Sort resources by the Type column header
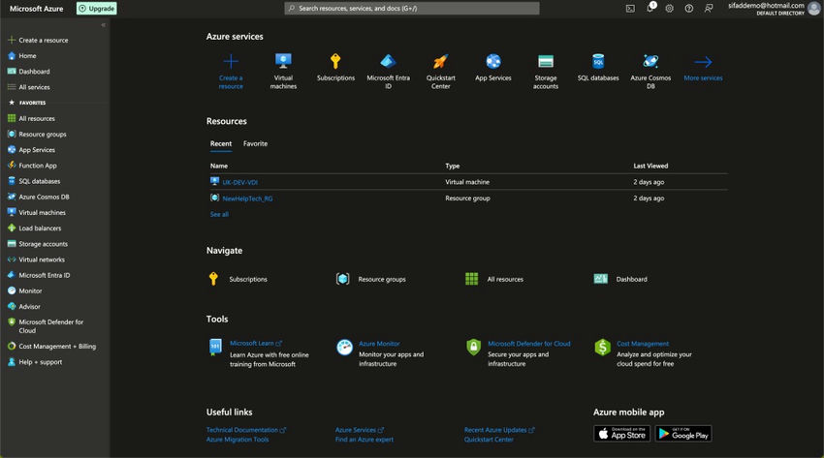Screen dimensions: 824x458 click(453, 166)
